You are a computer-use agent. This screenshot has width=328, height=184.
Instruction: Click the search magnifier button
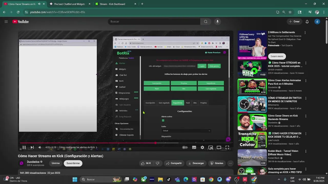click(206, 22)
